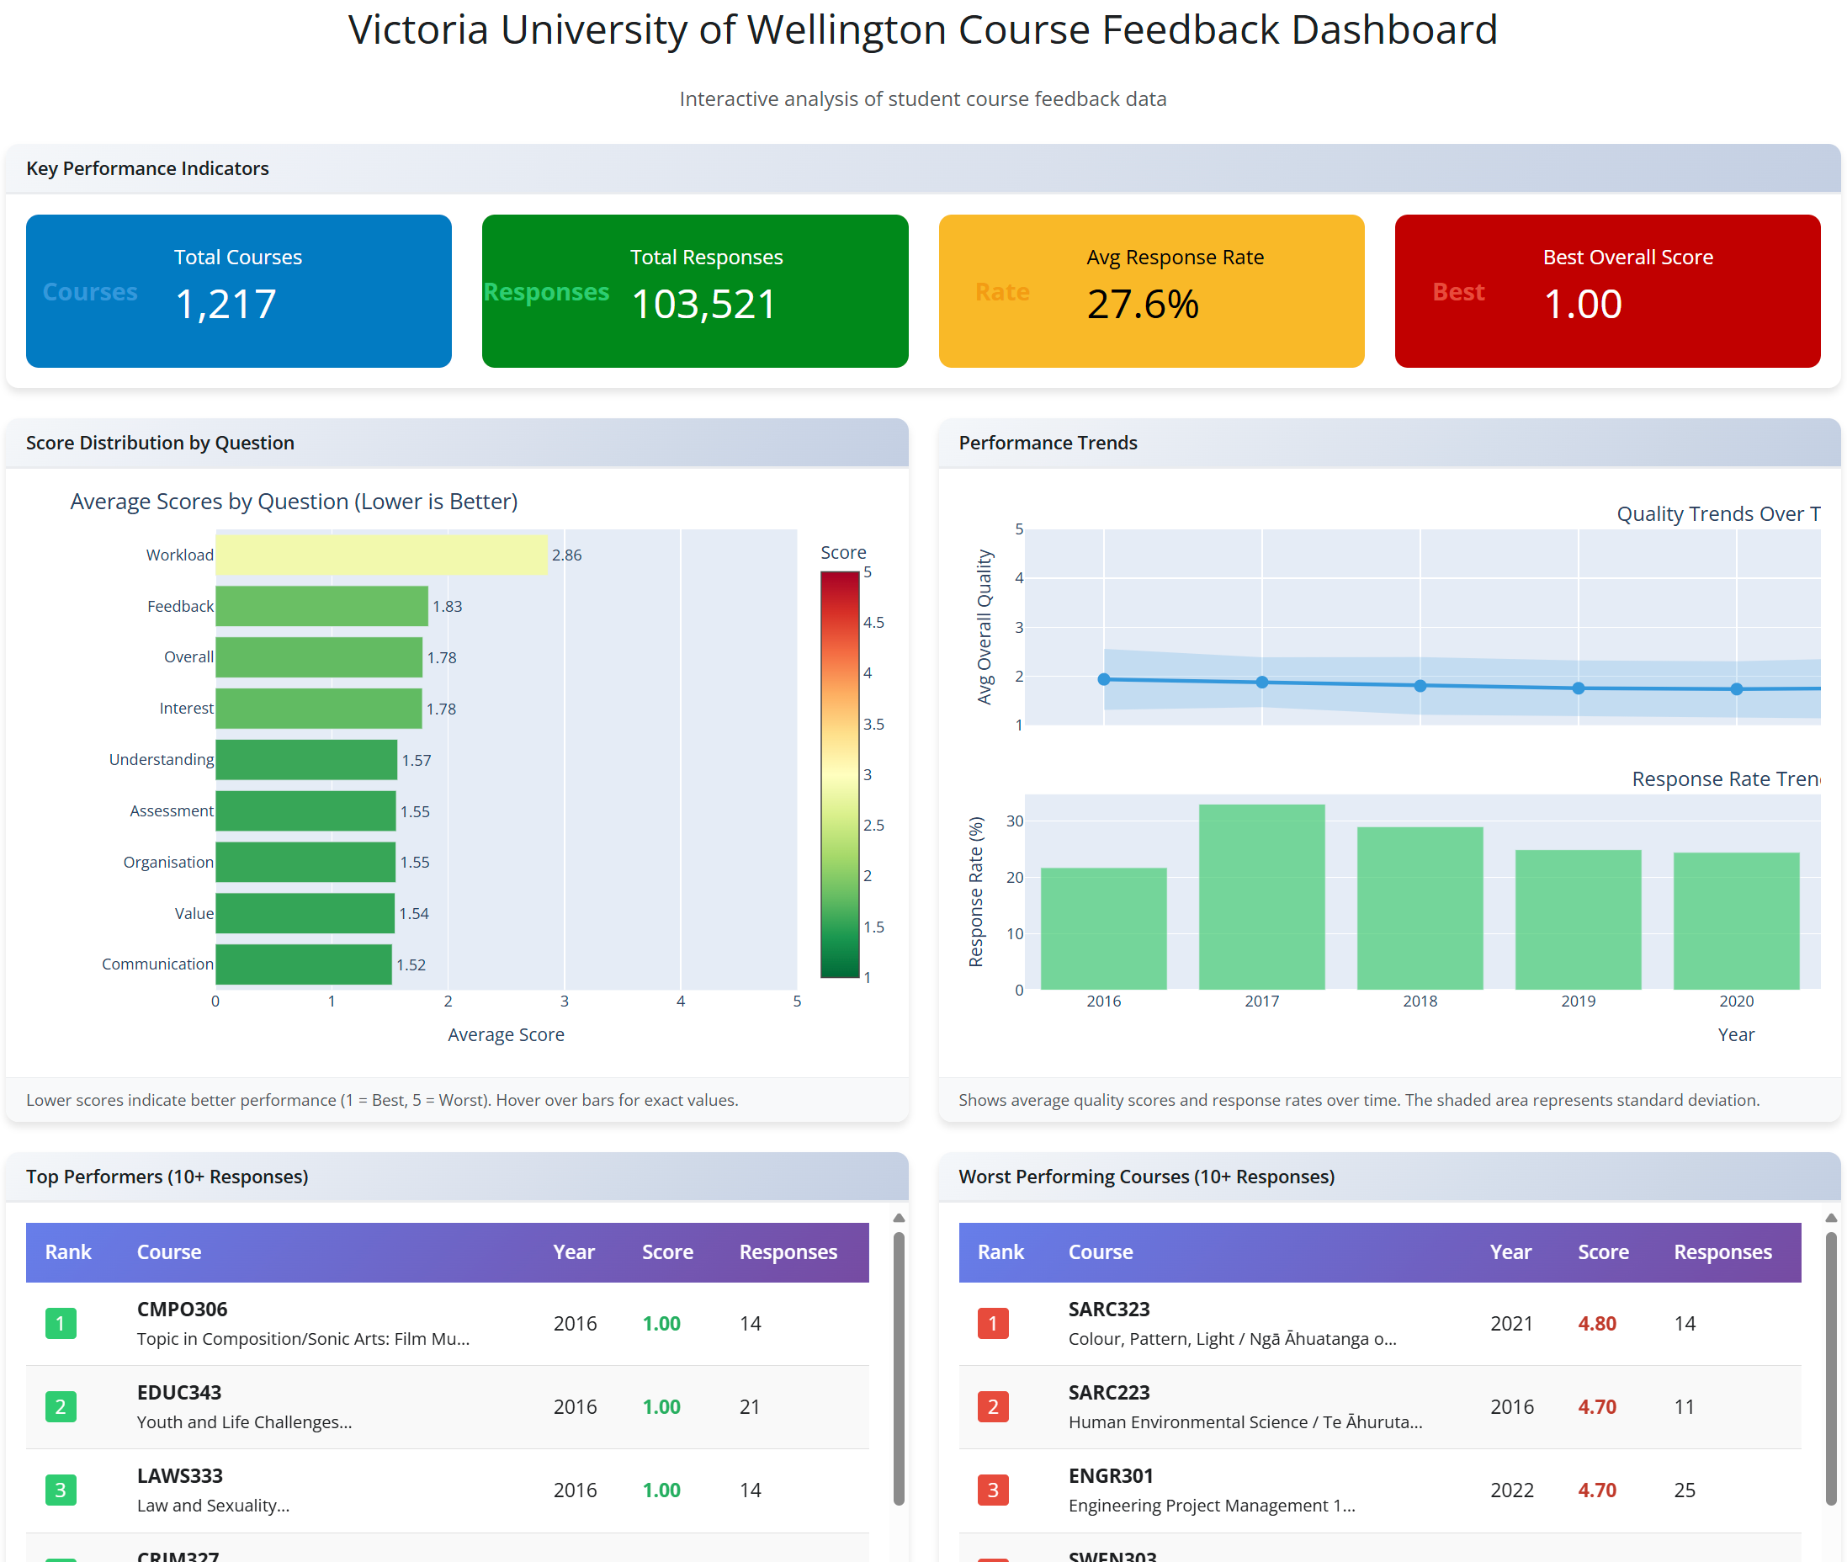Click the red rank 3 badge

tap(993, 1490)
